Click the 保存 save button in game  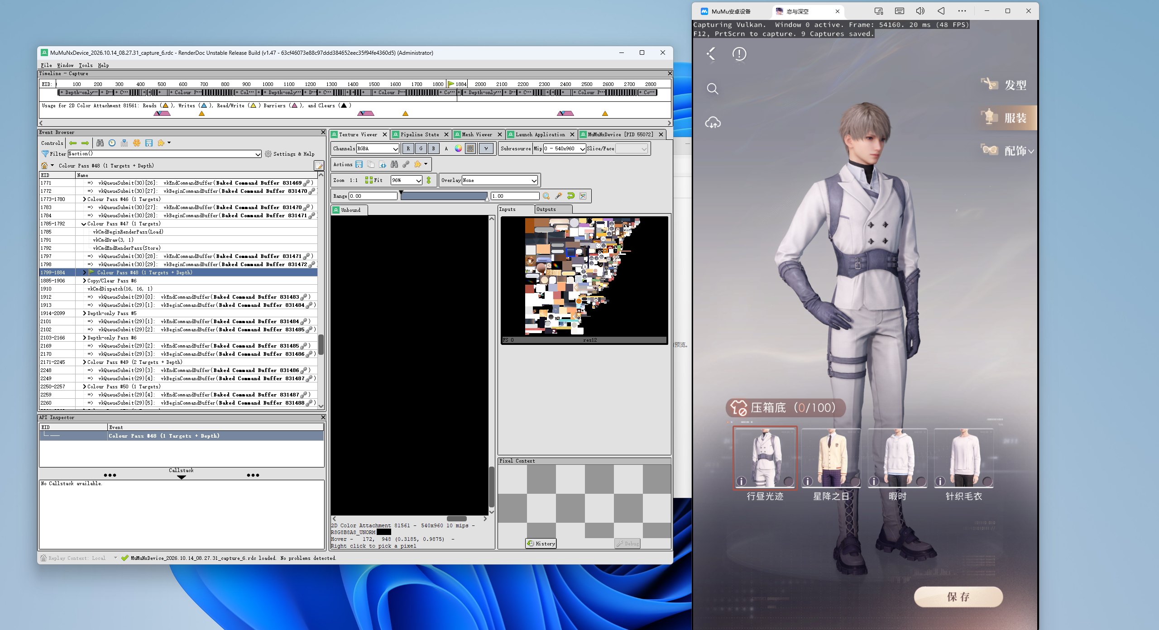[958, 597]
